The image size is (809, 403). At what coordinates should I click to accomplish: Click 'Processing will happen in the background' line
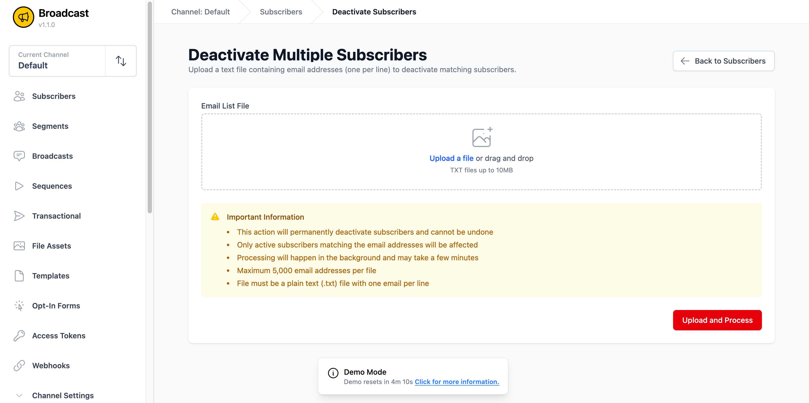coord(358,258)
